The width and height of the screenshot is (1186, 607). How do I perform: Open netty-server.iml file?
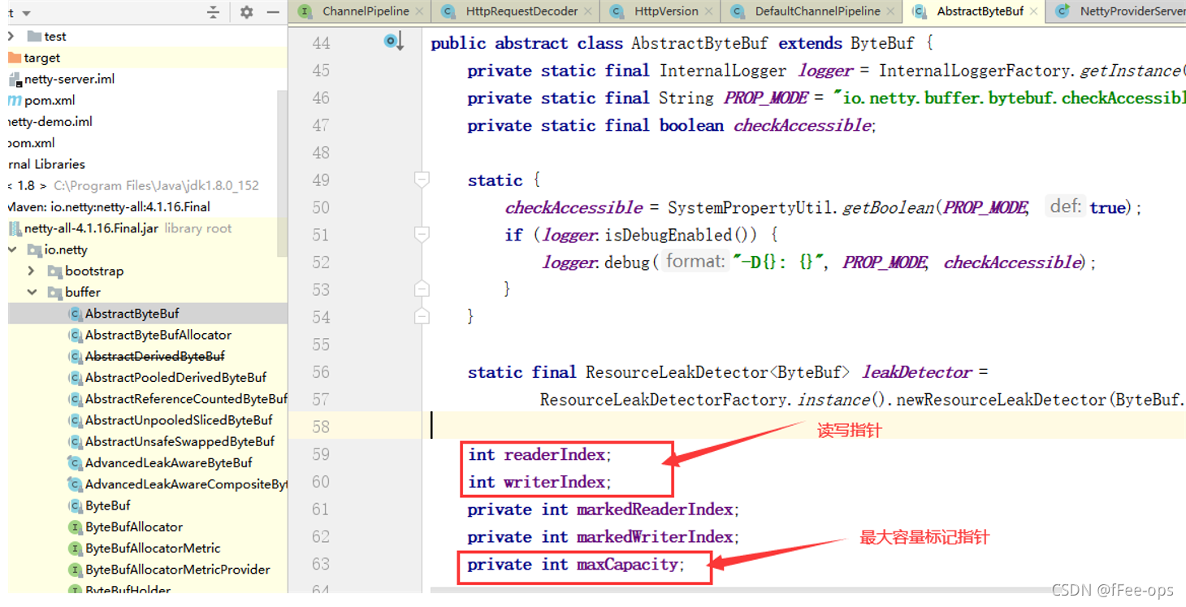[69, 79]
